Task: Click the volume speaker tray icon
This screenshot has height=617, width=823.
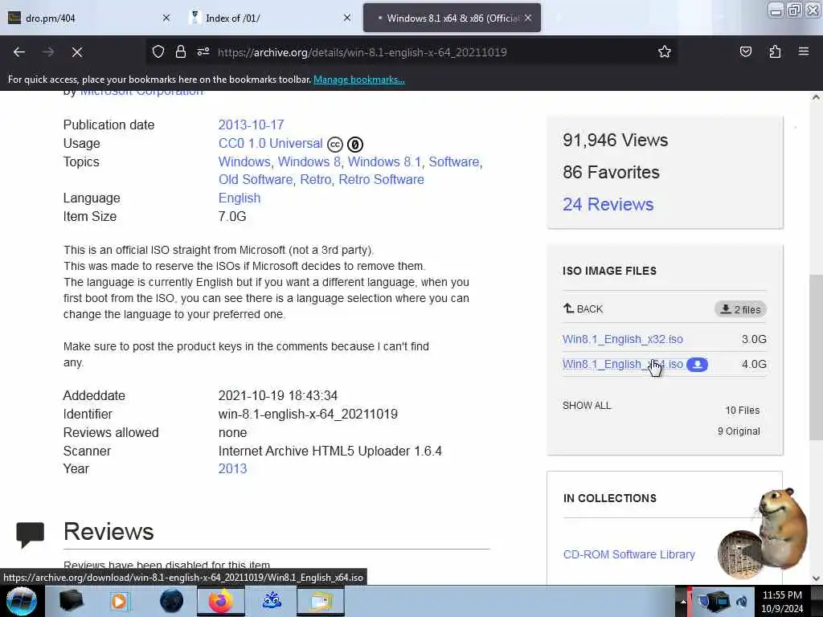Action: [742, 601]
